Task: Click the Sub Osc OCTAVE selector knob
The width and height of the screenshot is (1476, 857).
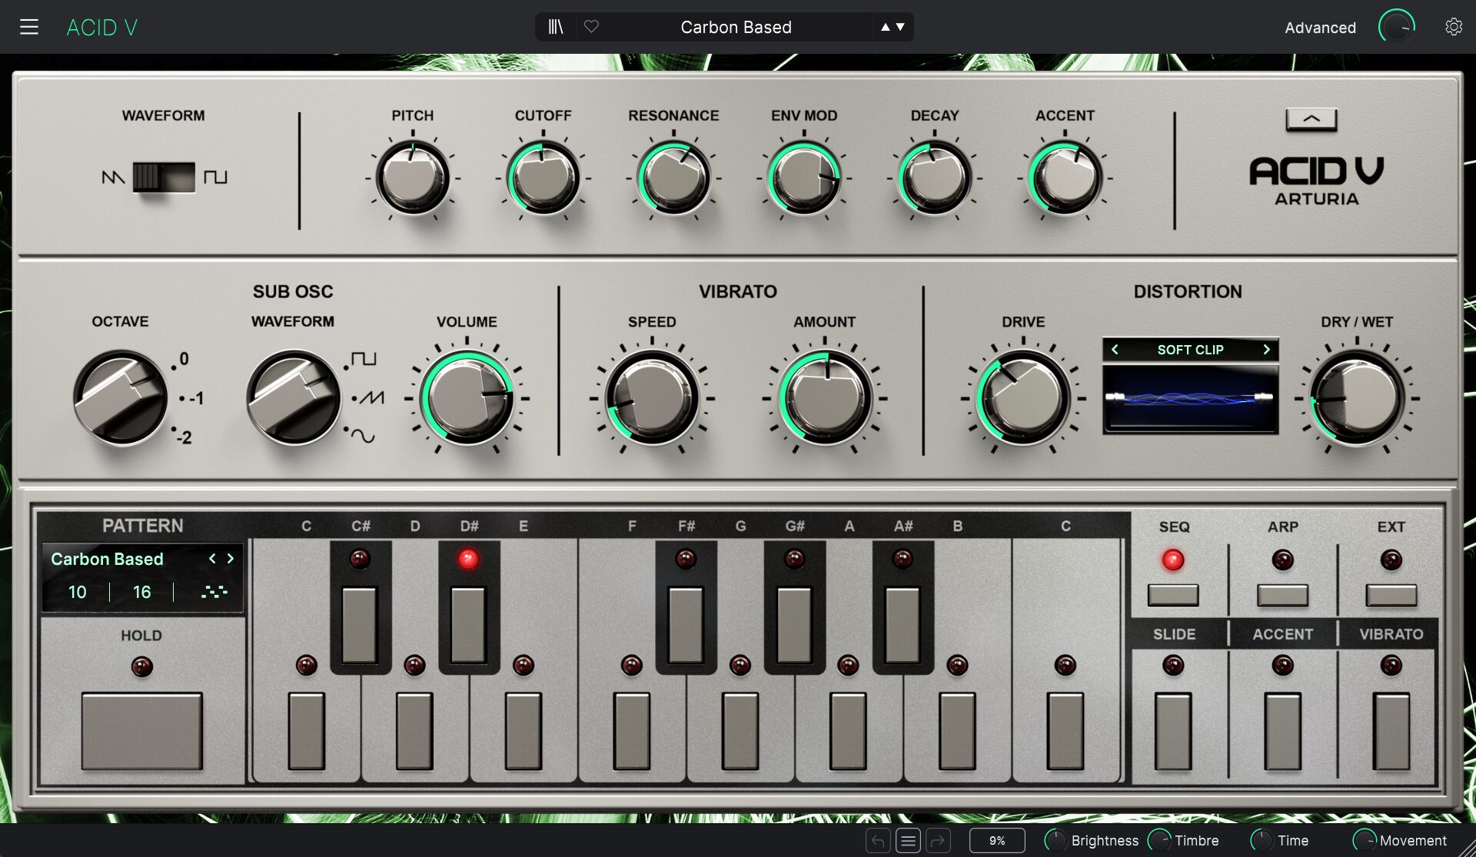Action: point(121,398)
